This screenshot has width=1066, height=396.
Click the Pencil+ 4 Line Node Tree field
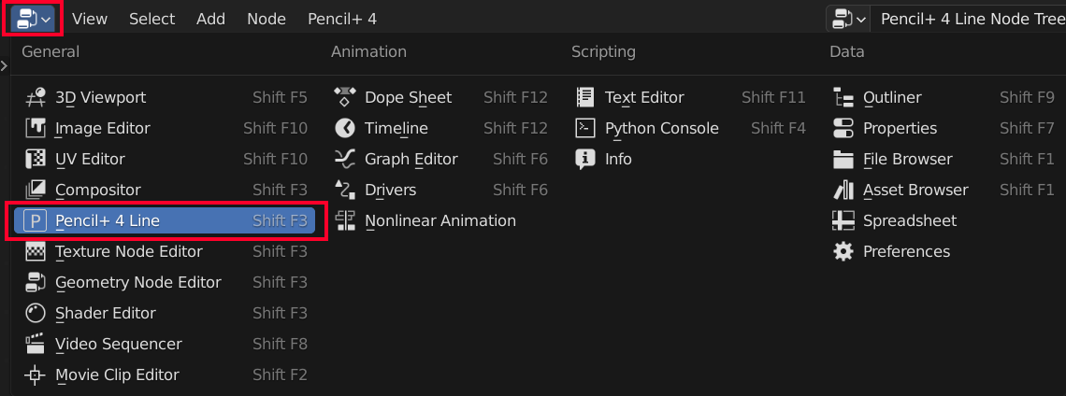971,19
